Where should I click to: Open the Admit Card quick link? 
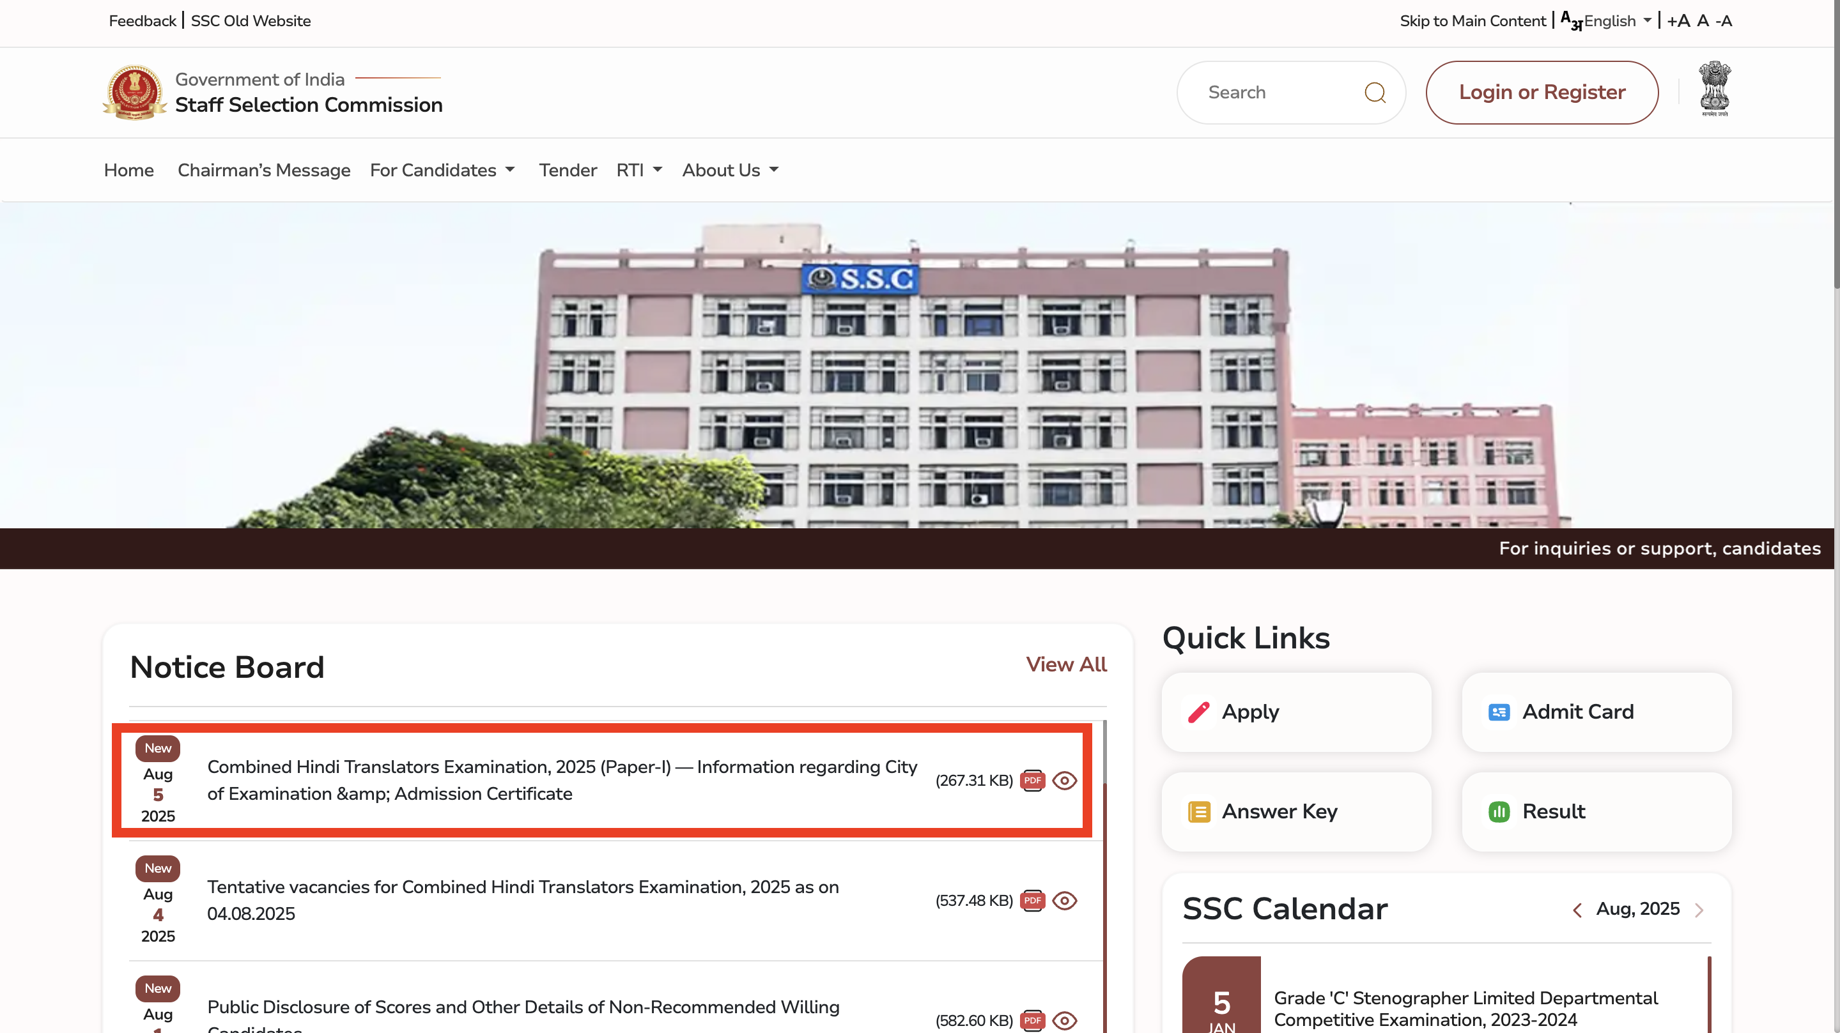pyautogui.click(x=1596, y=712)
